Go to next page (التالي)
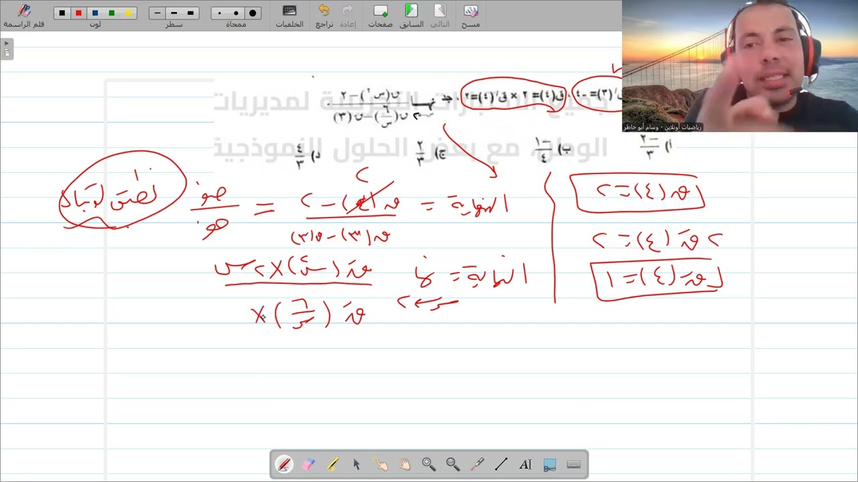This screenshot has height=482, width=858. coord(440,15)
